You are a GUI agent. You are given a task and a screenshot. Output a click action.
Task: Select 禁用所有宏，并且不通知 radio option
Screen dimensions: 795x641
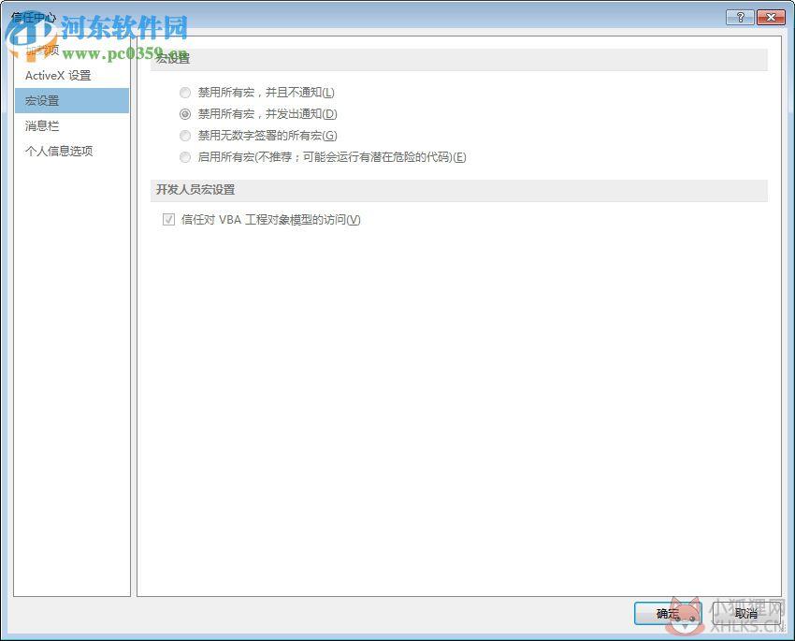185,93
